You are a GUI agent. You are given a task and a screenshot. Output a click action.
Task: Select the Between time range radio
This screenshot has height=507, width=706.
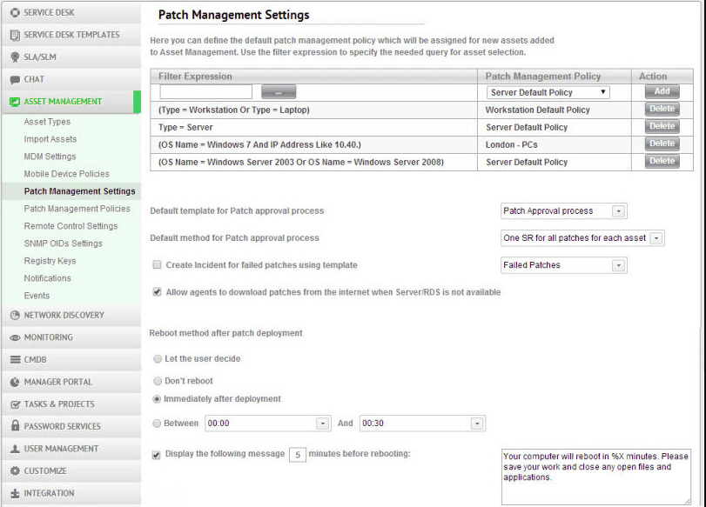[x=157, y=424]
